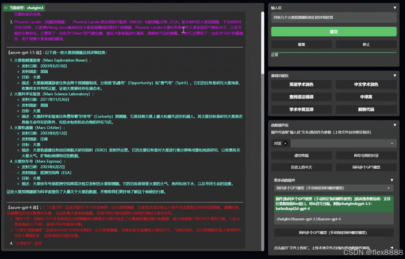The height and width of the screenshot is (259, 405).
Task: Click the Phoenix Lander paragraph text
Action: click(128, 30)
